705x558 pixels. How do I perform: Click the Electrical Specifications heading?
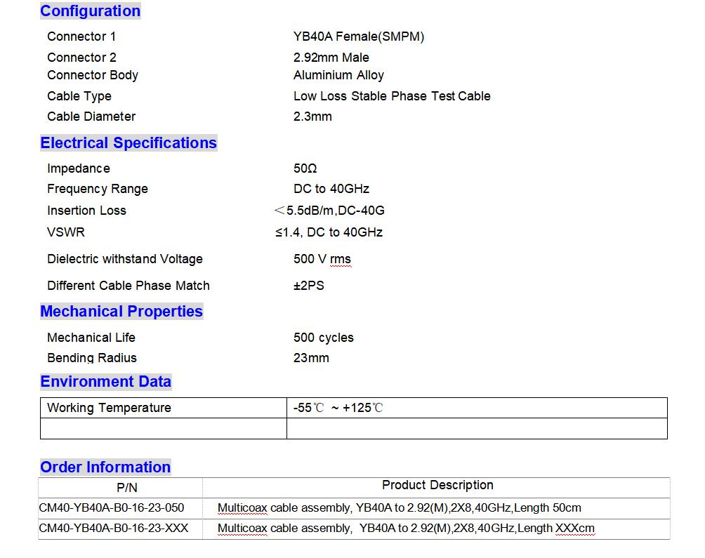[x=129, y=143]
